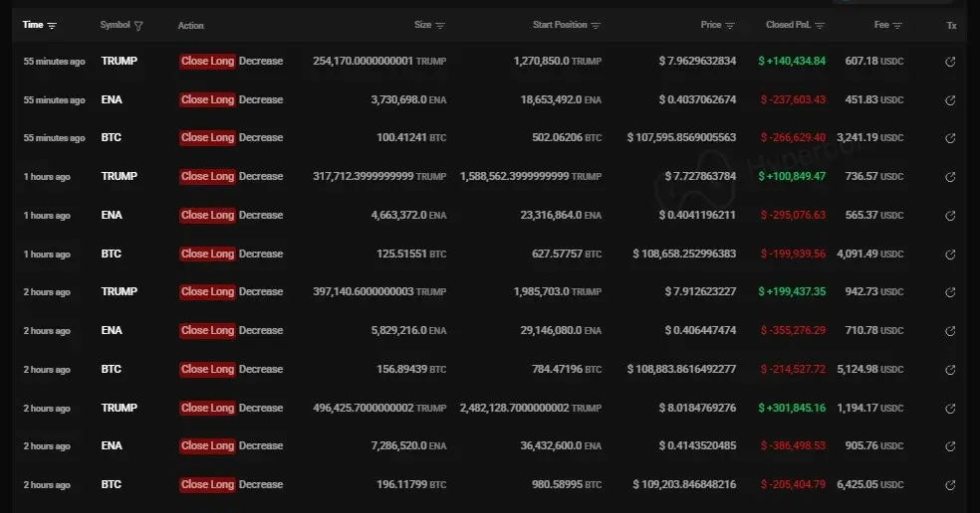Click size value 7,286,520.0 ENA
The image size is (980, 513).
[x=408, y=446]
